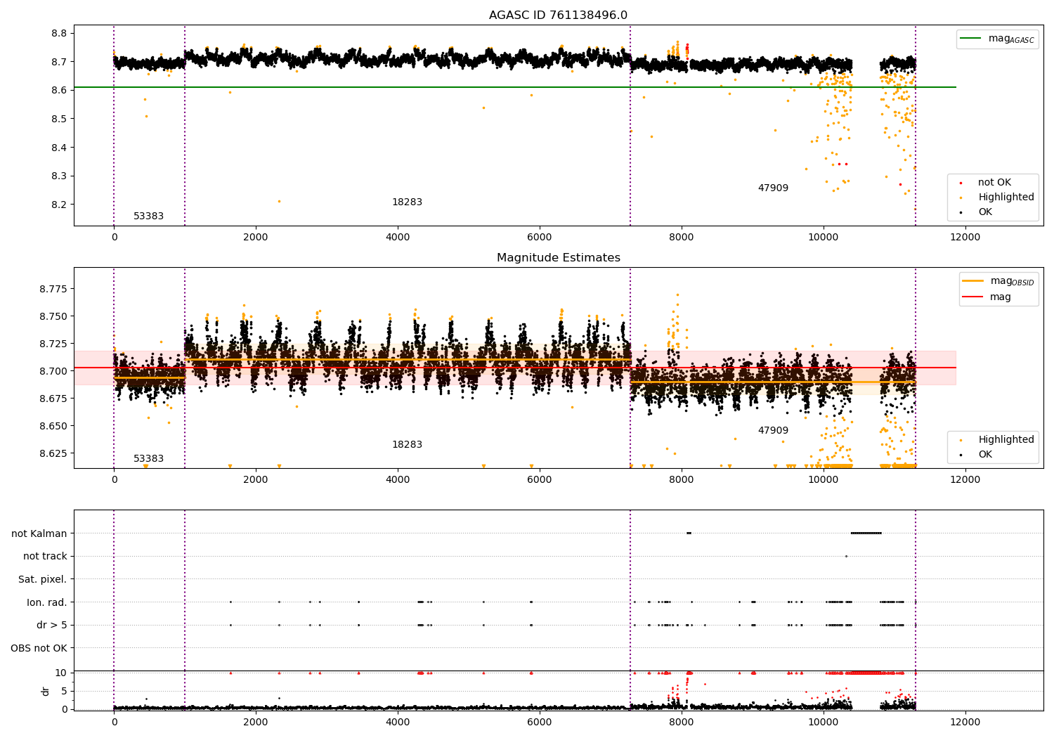The image size is (1054, 738).
Task: Click the red line sample beside "mag" legend entry
Action: [x=973, y=297]
